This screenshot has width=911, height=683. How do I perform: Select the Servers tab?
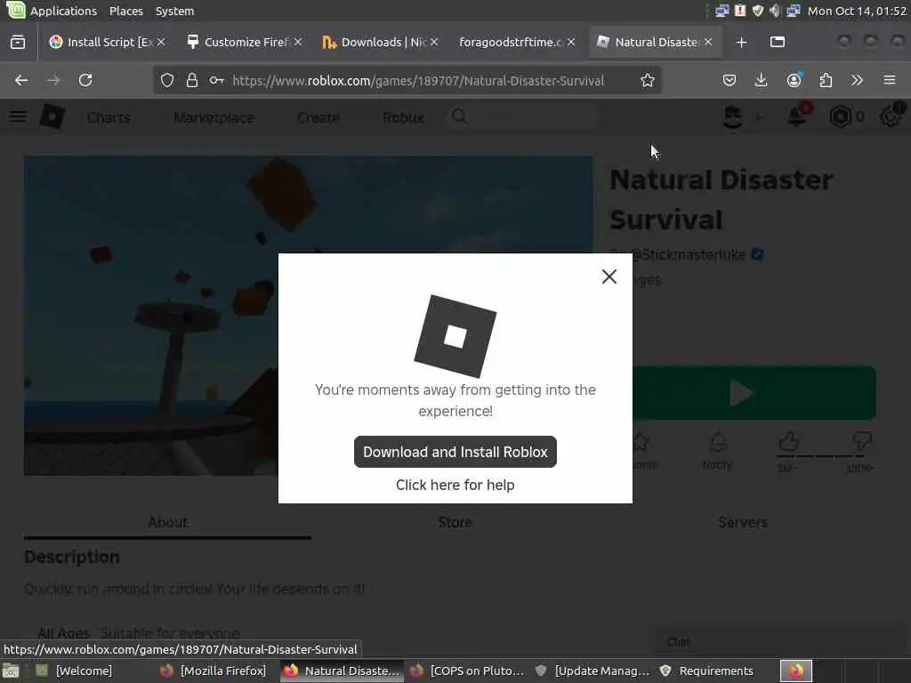[743, 522]
